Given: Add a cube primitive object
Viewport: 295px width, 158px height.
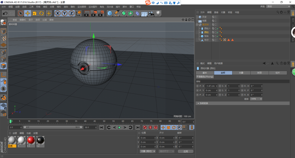Looking at the screenshot, I should pos(110,13).
